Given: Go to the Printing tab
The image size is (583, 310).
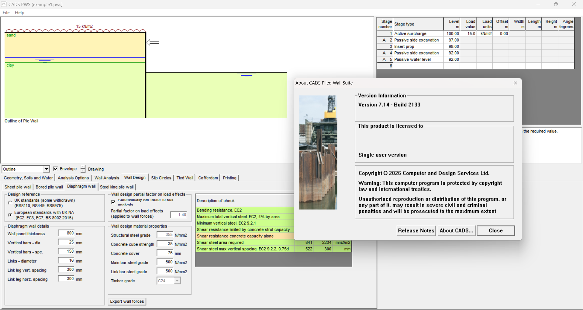Looking at the screenshot, I should [229, 178].
